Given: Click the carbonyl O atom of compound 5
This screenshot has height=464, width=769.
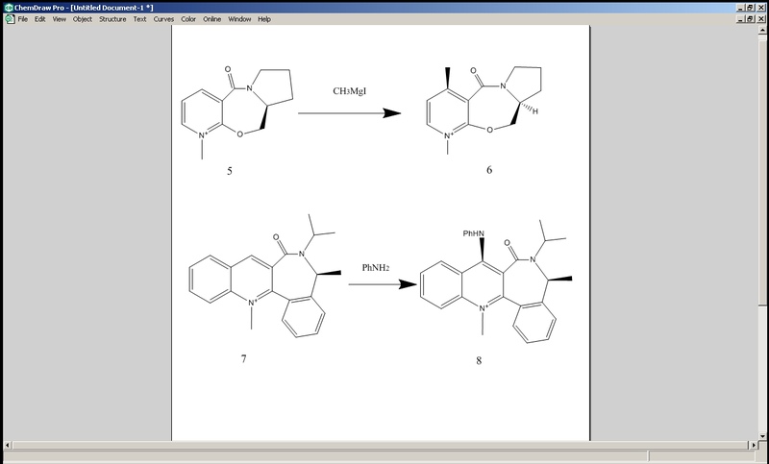Looking at the screenshot, I should click(228, 69).
